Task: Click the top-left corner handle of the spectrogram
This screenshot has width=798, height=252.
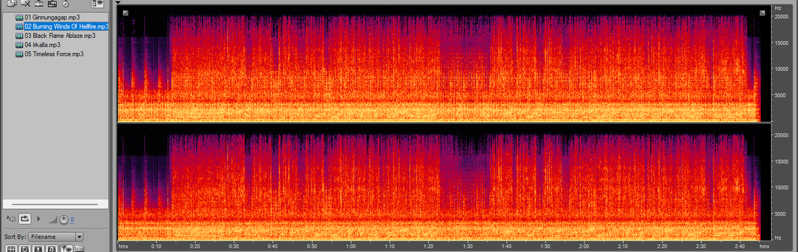Action: click(x=126, y=13)
